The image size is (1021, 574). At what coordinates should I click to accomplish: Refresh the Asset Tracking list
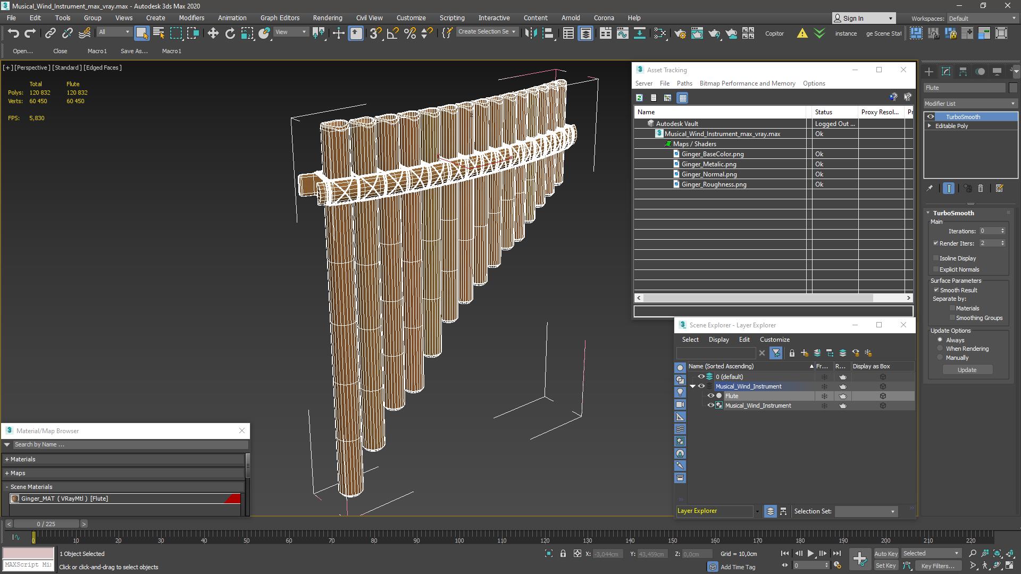[x=639, y=98]
